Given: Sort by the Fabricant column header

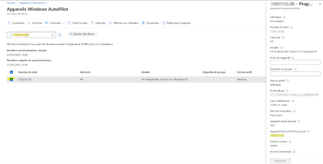Looking at the screenshot, I should point(85,72).
